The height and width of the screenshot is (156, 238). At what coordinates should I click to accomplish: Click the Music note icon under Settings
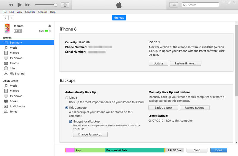click(6, 48)
